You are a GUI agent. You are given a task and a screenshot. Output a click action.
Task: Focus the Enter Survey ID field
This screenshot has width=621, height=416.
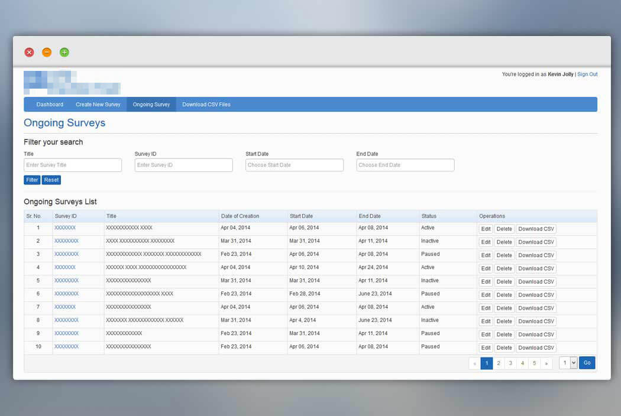coord(184,165)
